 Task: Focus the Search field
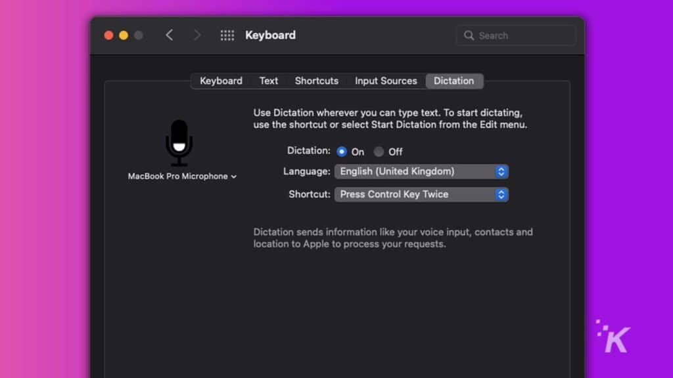coord(516,35)
